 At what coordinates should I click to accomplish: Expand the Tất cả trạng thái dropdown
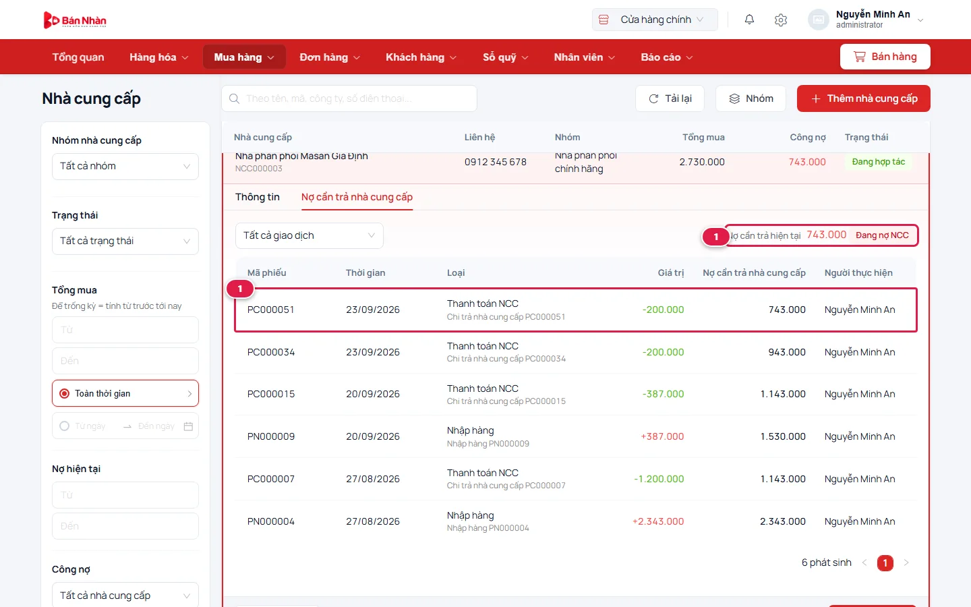point(125,241)
